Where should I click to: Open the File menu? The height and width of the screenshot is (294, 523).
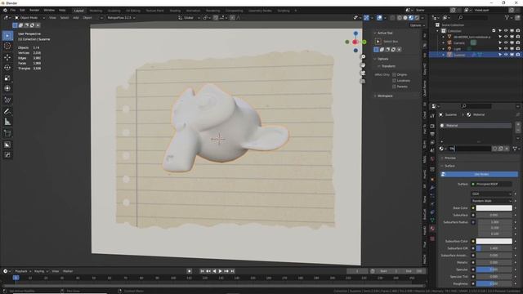click(x=13, y=11)
